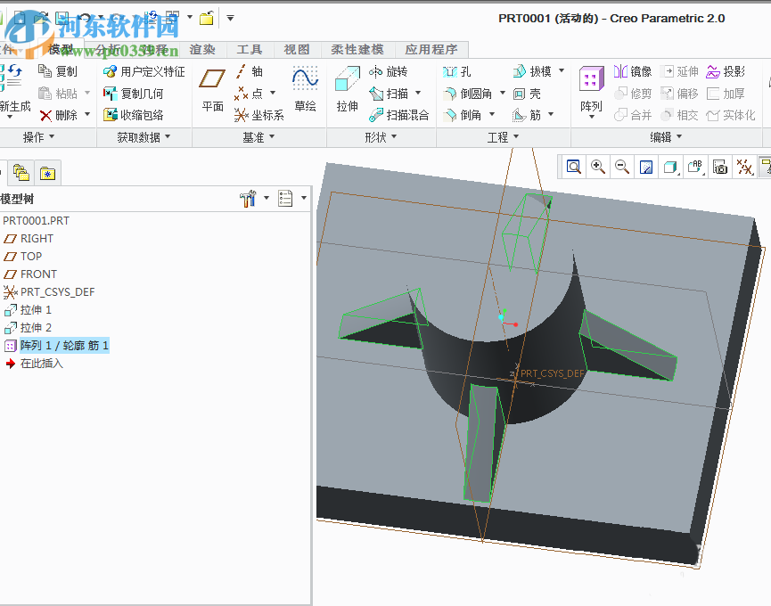Select the Revolve (旋转) tool

point(388,71)
